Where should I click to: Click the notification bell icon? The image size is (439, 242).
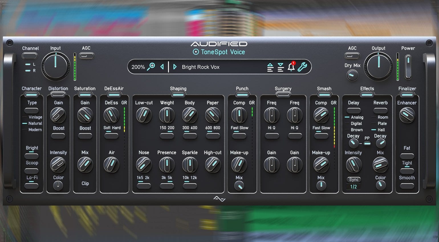[291, 67]
